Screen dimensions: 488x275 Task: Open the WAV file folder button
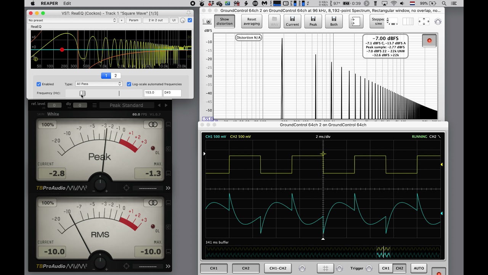(x=274, y=21)
